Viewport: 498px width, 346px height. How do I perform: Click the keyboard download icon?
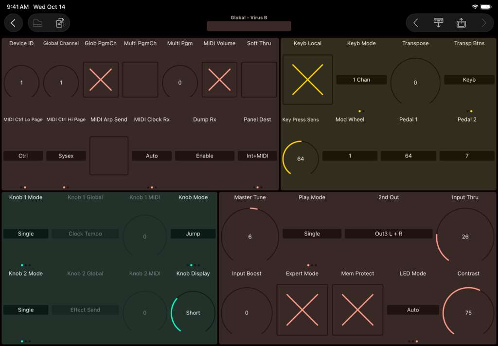point(438,23)
